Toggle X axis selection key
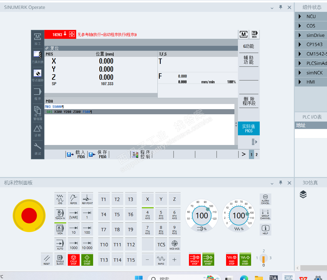The height and width of the screenshot is (280, 327). pyautogui.click(x=147, y=199)
